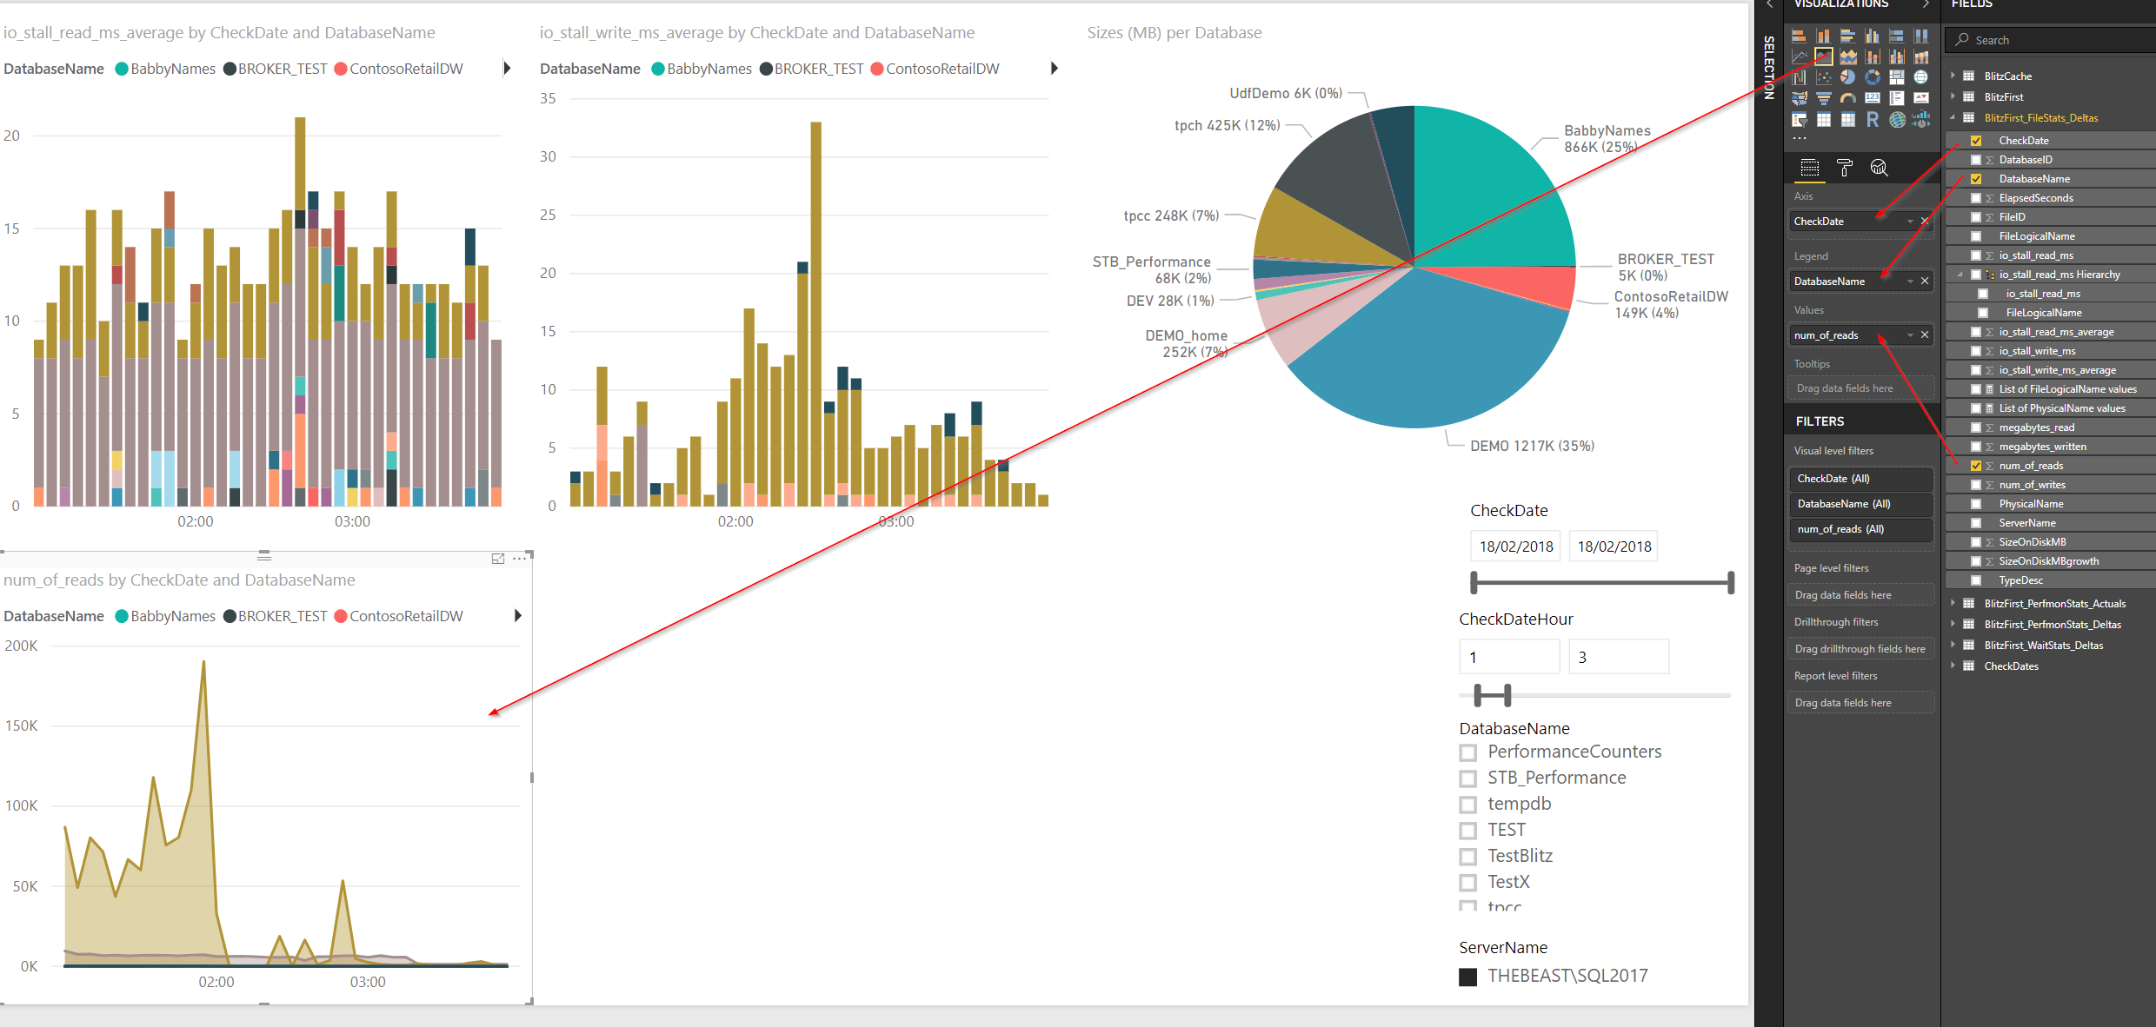Open the Fields well tab in Visualizations
This screenshot has width=2156, height=1027.
(x=1810, y=168)
